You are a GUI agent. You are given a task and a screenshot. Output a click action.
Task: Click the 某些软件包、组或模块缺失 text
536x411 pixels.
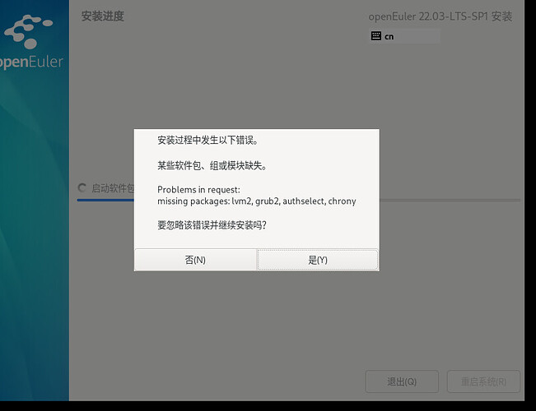click(212, 165)
